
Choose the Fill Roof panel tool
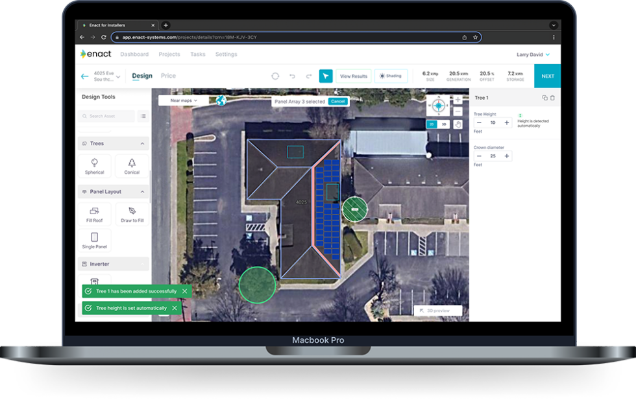coord(94,215)
